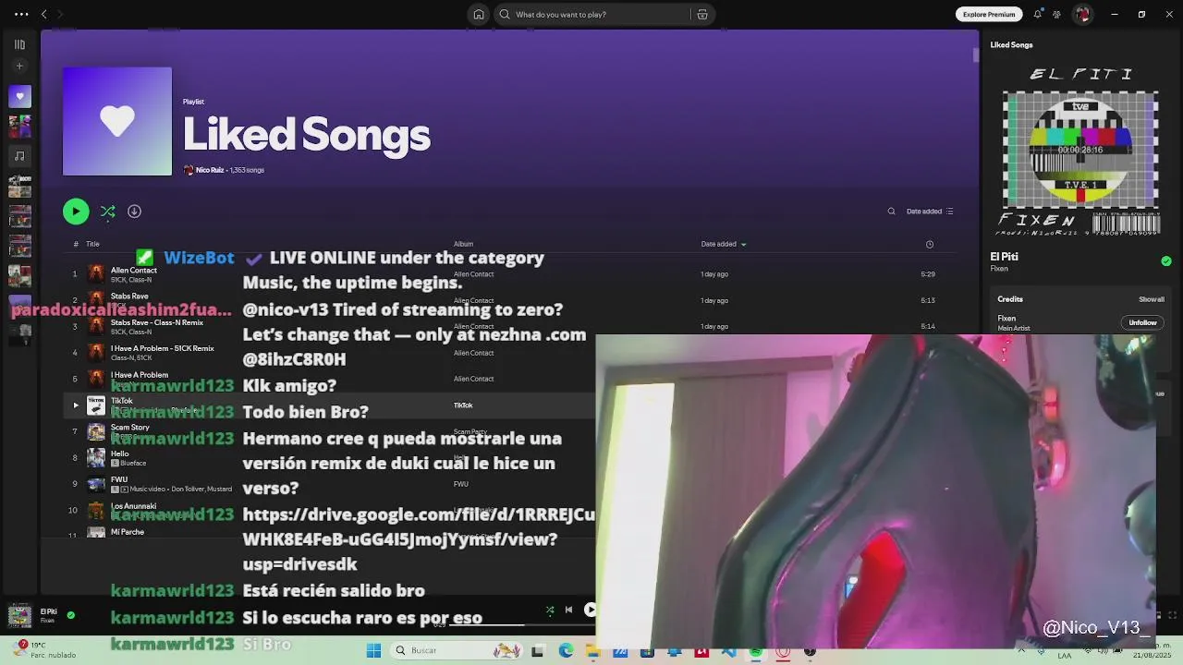Toggle the liked checkmark beside El Piti

pyautogui.click(x=1166, y=261)
